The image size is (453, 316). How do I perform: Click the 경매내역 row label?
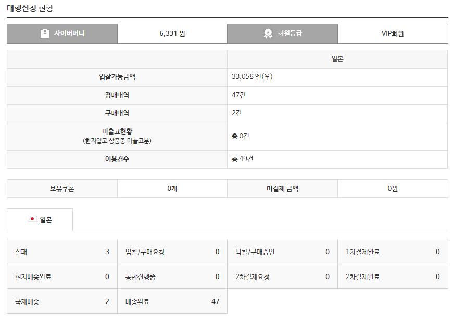click(x=117, y=95)
